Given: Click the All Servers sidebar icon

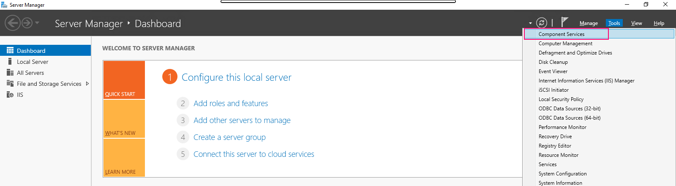Looking at the screenshot, I should pyautogui.click(x=10, y=72).
